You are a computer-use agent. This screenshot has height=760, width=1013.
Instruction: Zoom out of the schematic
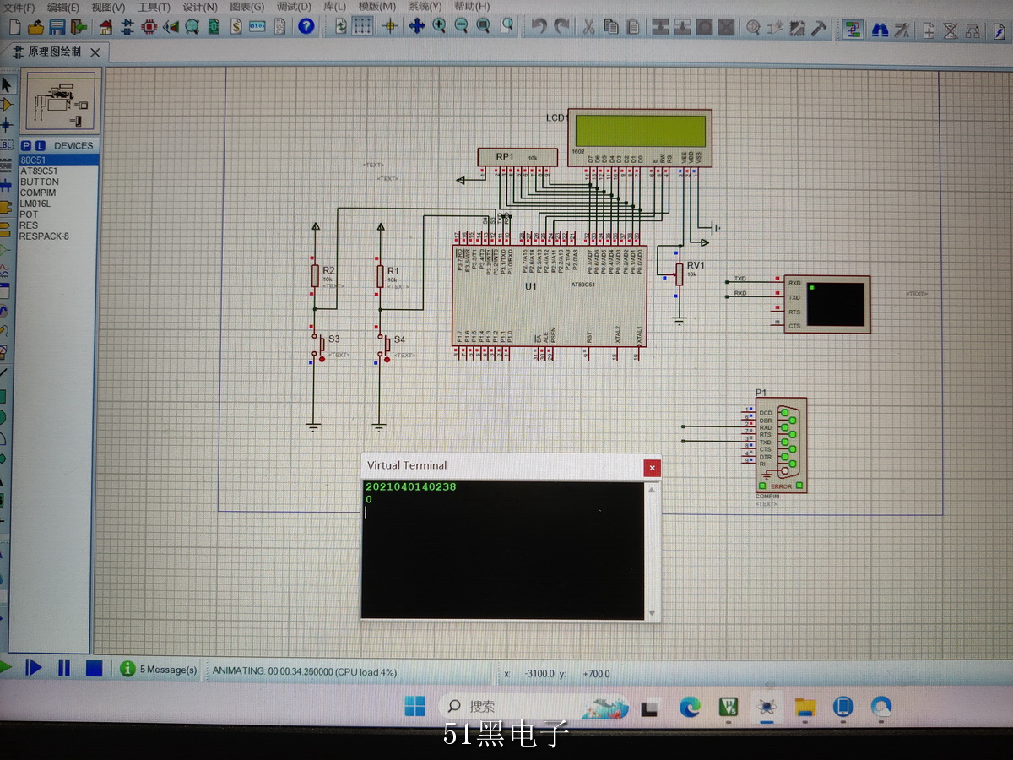point(461,26)
